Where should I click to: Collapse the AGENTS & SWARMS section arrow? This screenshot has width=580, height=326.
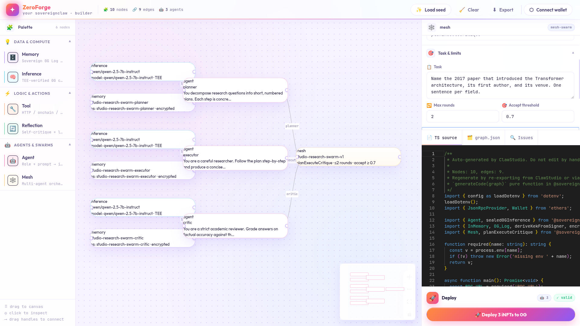point(70,145)
